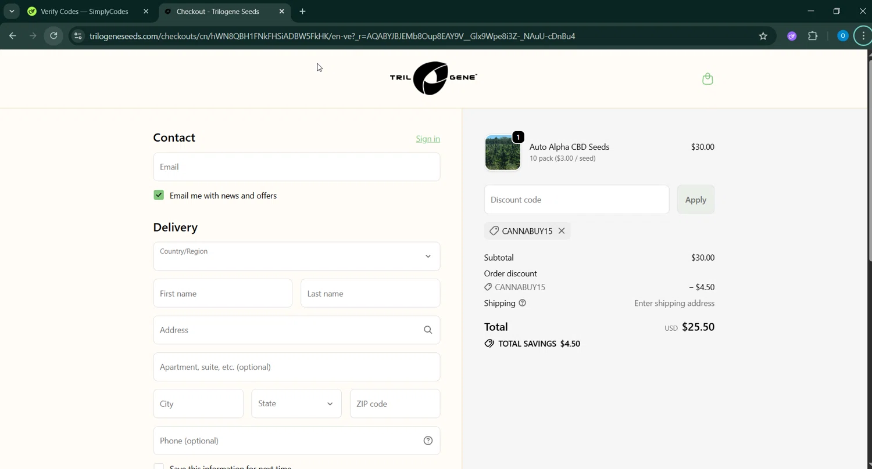Click the Contact heading

[x=174, y=138]
